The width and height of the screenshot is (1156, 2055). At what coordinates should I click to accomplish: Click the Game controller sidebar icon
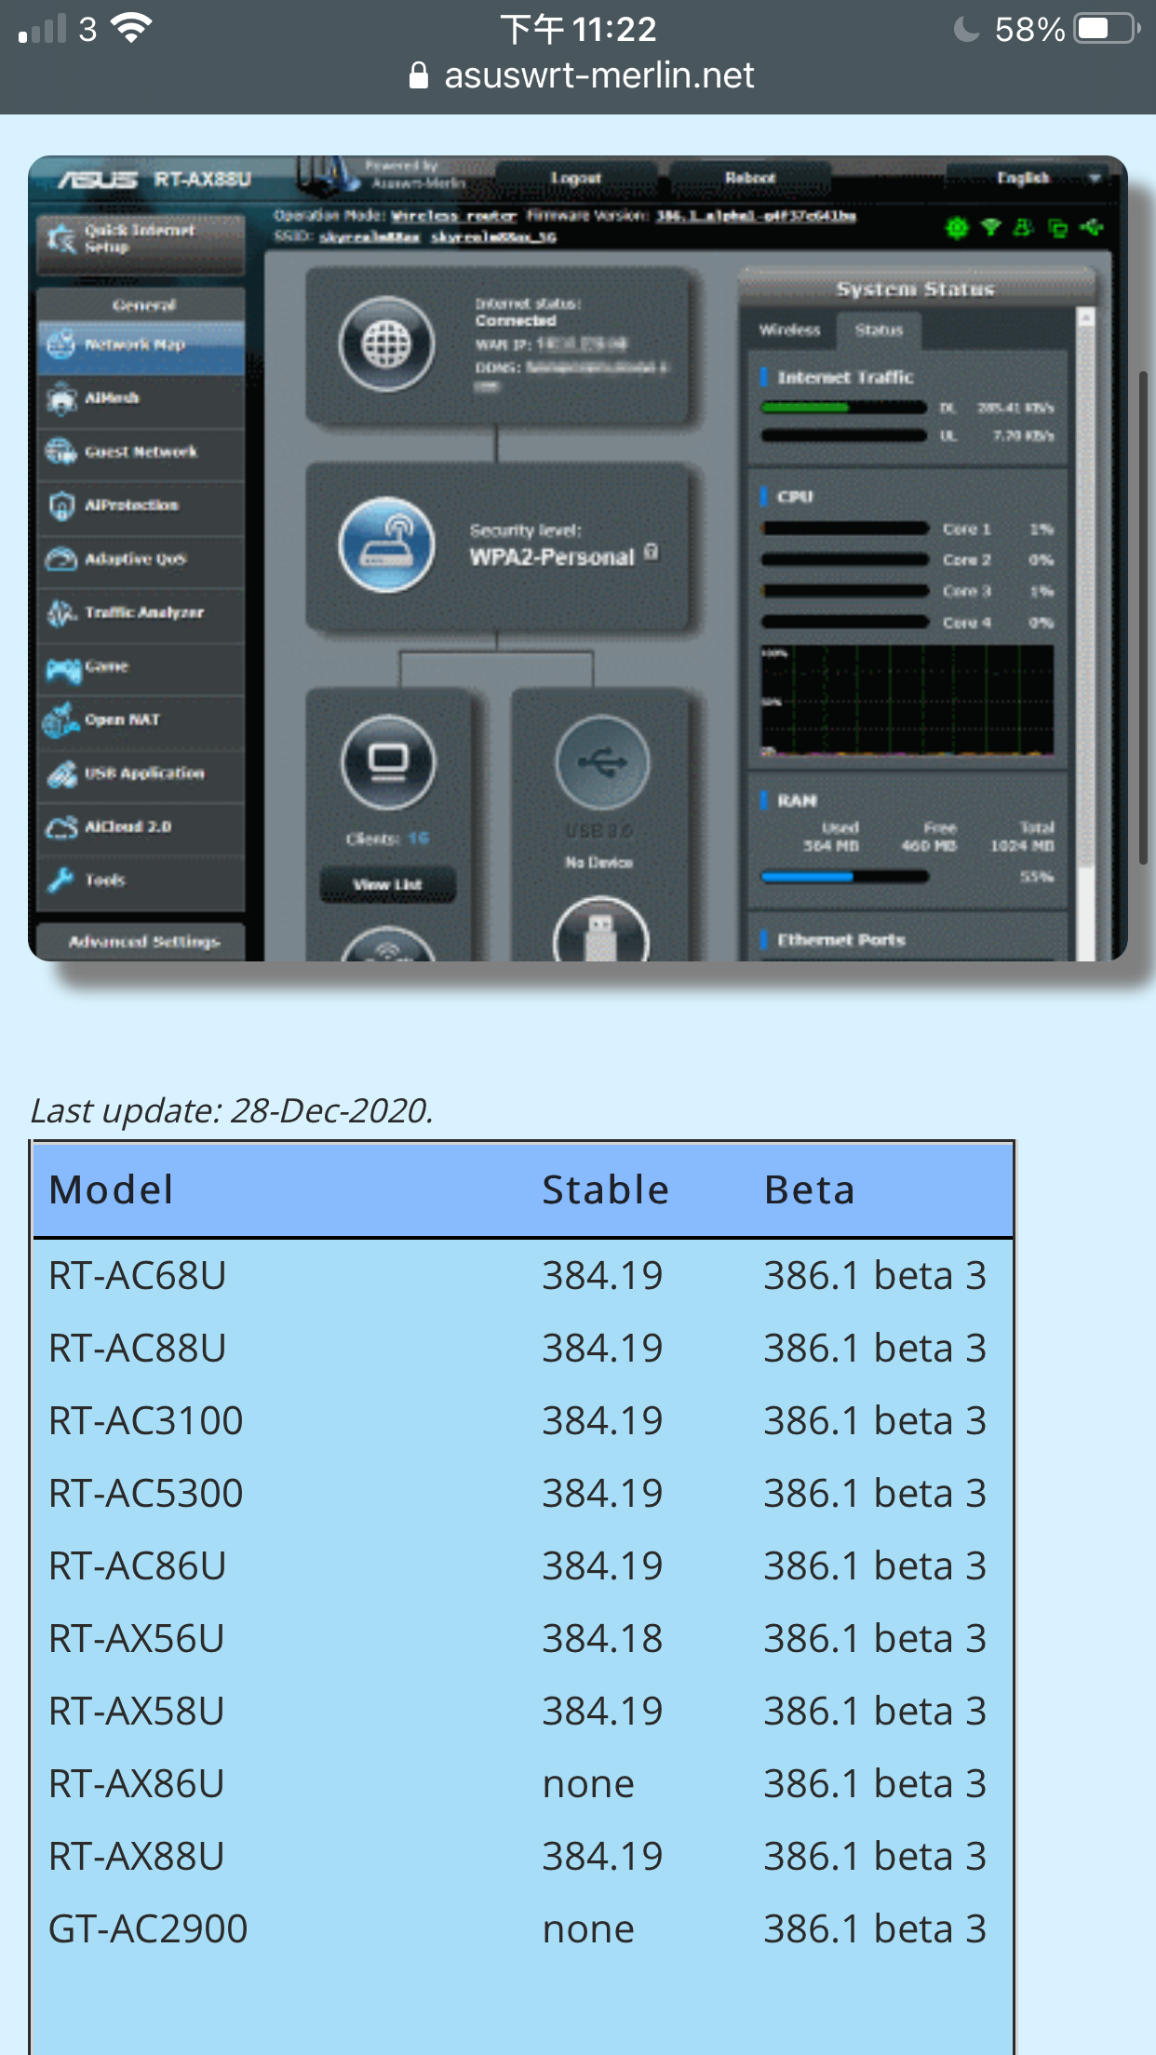[63, 668]
